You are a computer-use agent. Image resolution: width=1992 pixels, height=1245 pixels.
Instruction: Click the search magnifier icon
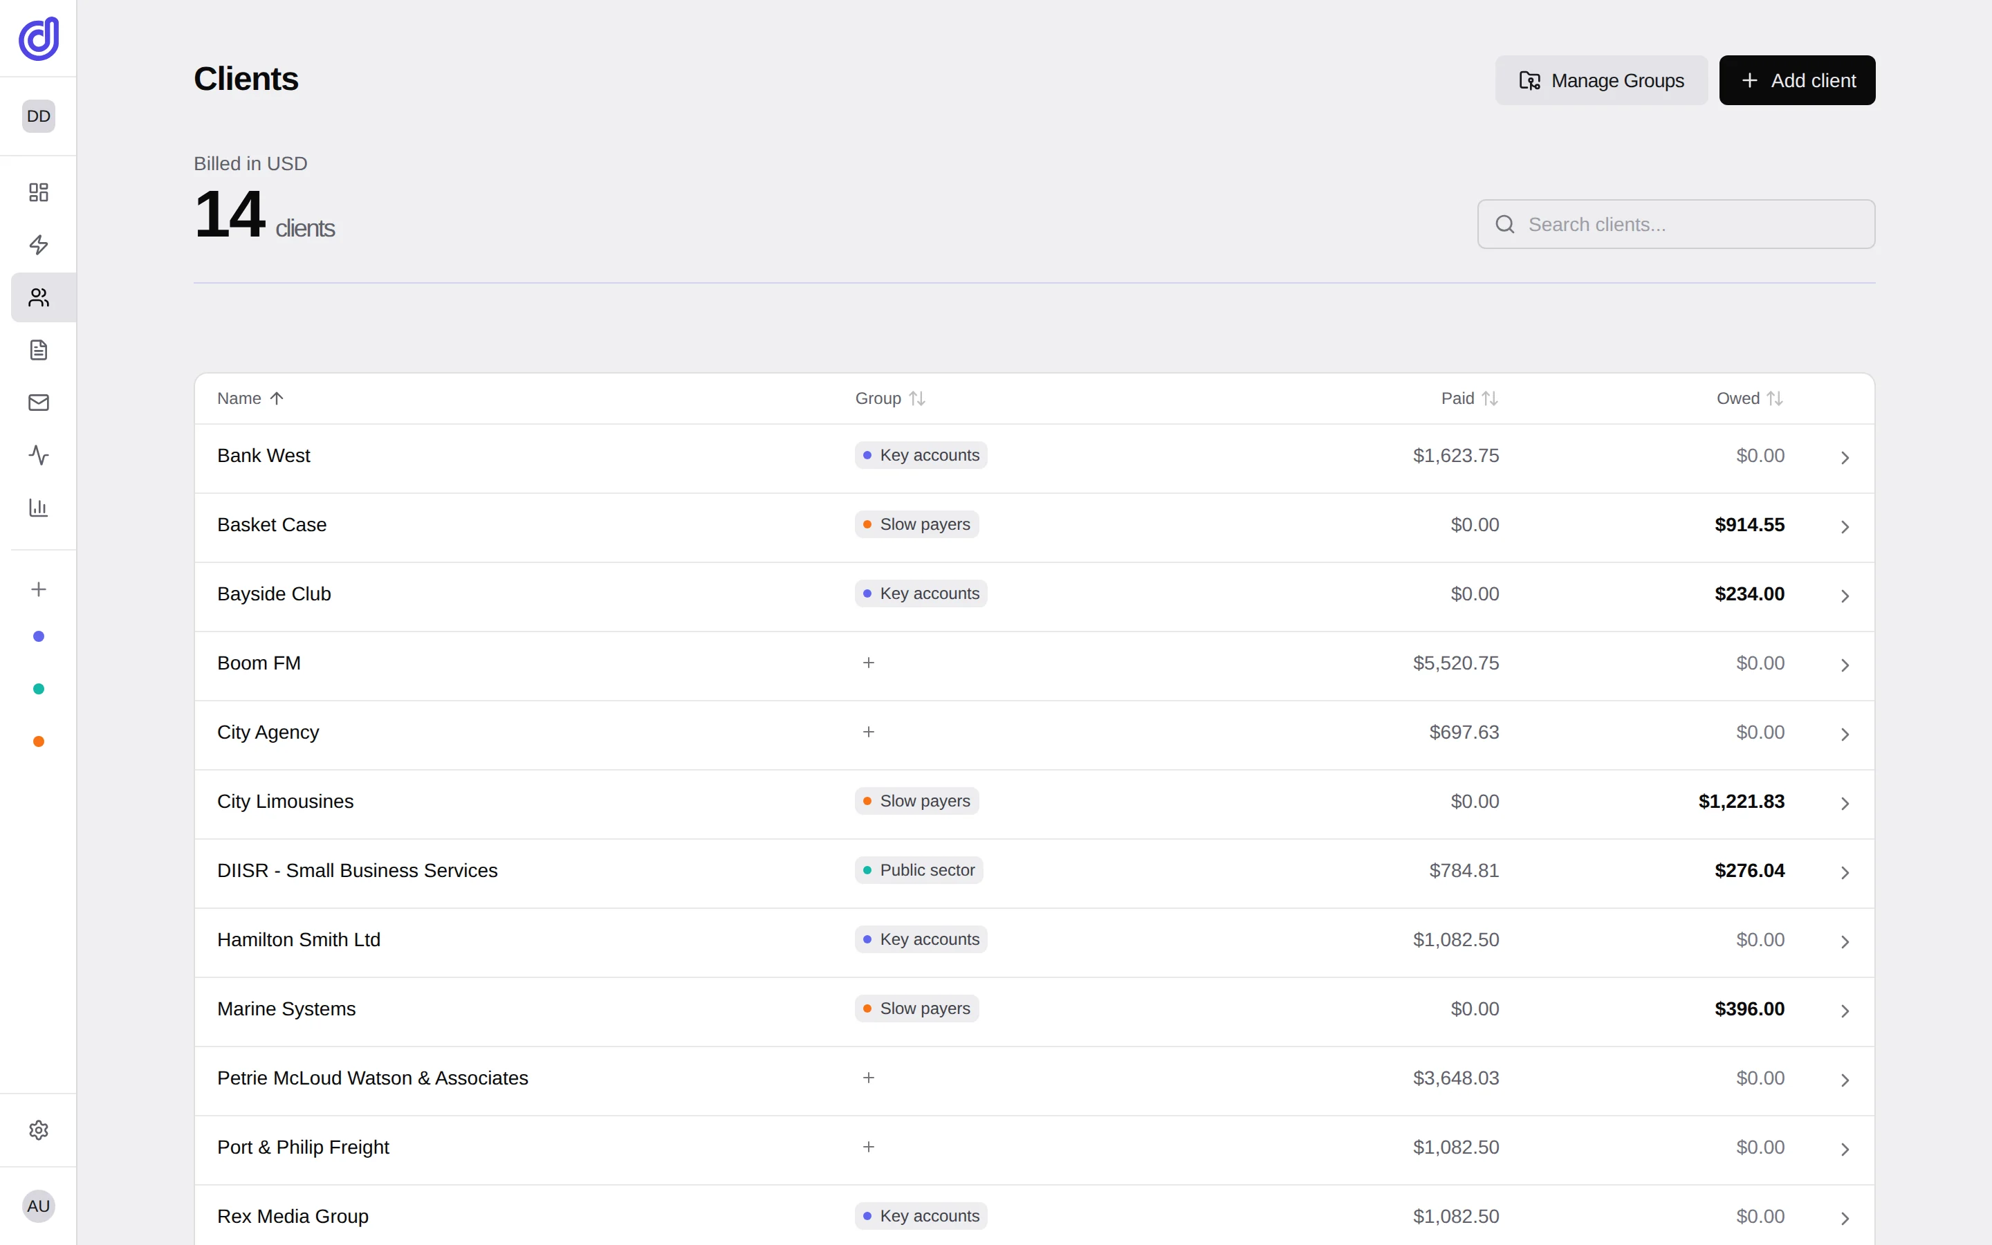click(x=1504, y=224)
